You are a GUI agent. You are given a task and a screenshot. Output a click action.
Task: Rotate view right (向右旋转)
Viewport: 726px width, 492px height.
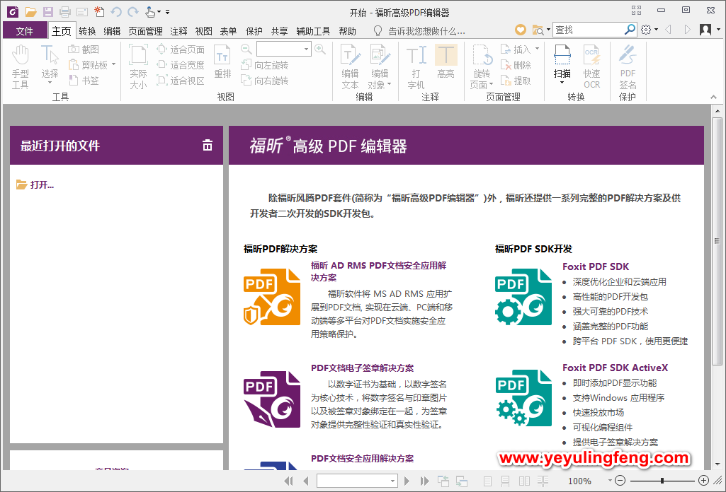[265, 81]
